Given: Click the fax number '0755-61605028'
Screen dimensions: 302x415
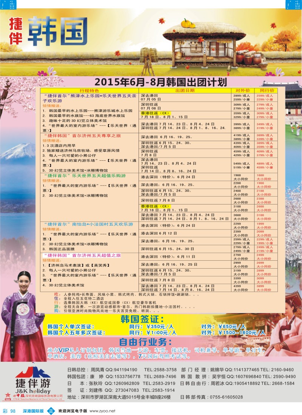Looking at the screenshot, I should [x=226, y=397].
